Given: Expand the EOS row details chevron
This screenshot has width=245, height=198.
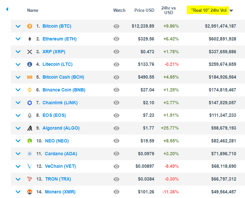Looking at the screenshot, I should [18, 115].
